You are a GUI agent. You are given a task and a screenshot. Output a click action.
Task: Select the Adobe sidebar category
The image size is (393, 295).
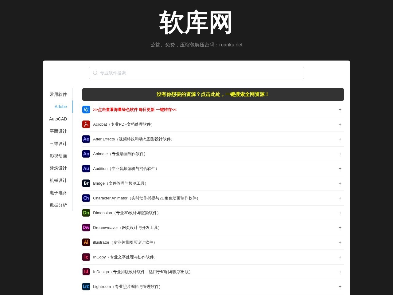[x=61, y=107]
